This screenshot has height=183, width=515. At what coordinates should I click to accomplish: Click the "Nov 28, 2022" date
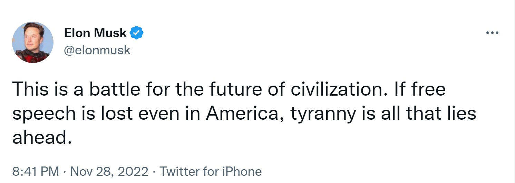(x=109, y=171)
